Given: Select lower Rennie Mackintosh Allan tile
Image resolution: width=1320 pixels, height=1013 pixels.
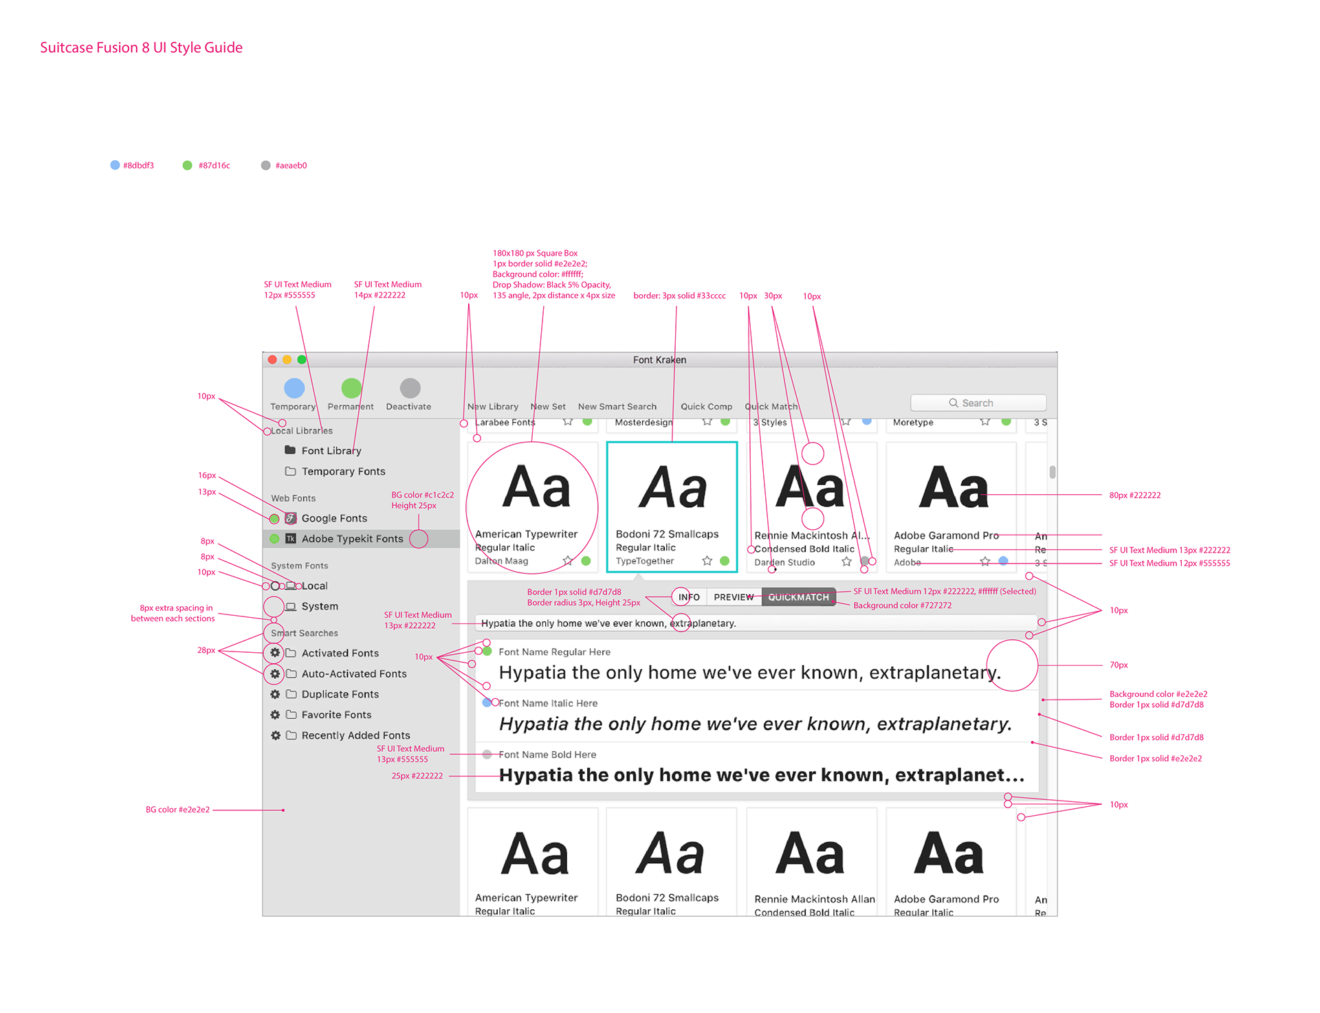Looking at the screenshot, I should coord(812,862).
